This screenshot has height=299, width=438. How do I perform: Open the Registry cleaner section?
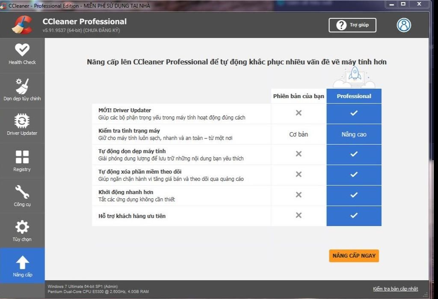click(22, 161)
